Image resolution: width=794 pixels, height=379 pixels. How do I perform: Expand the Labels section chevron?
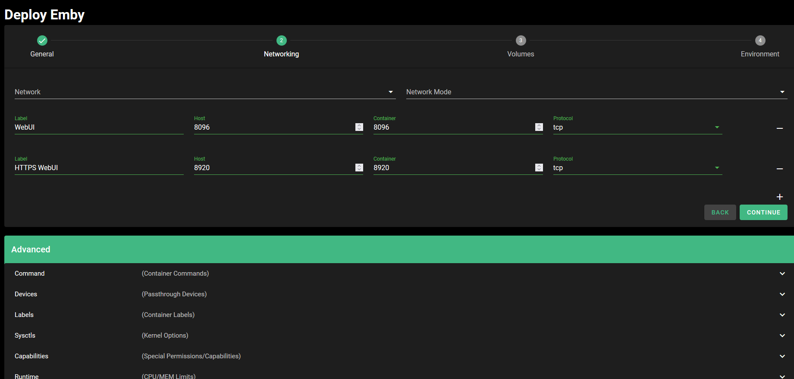782,315
